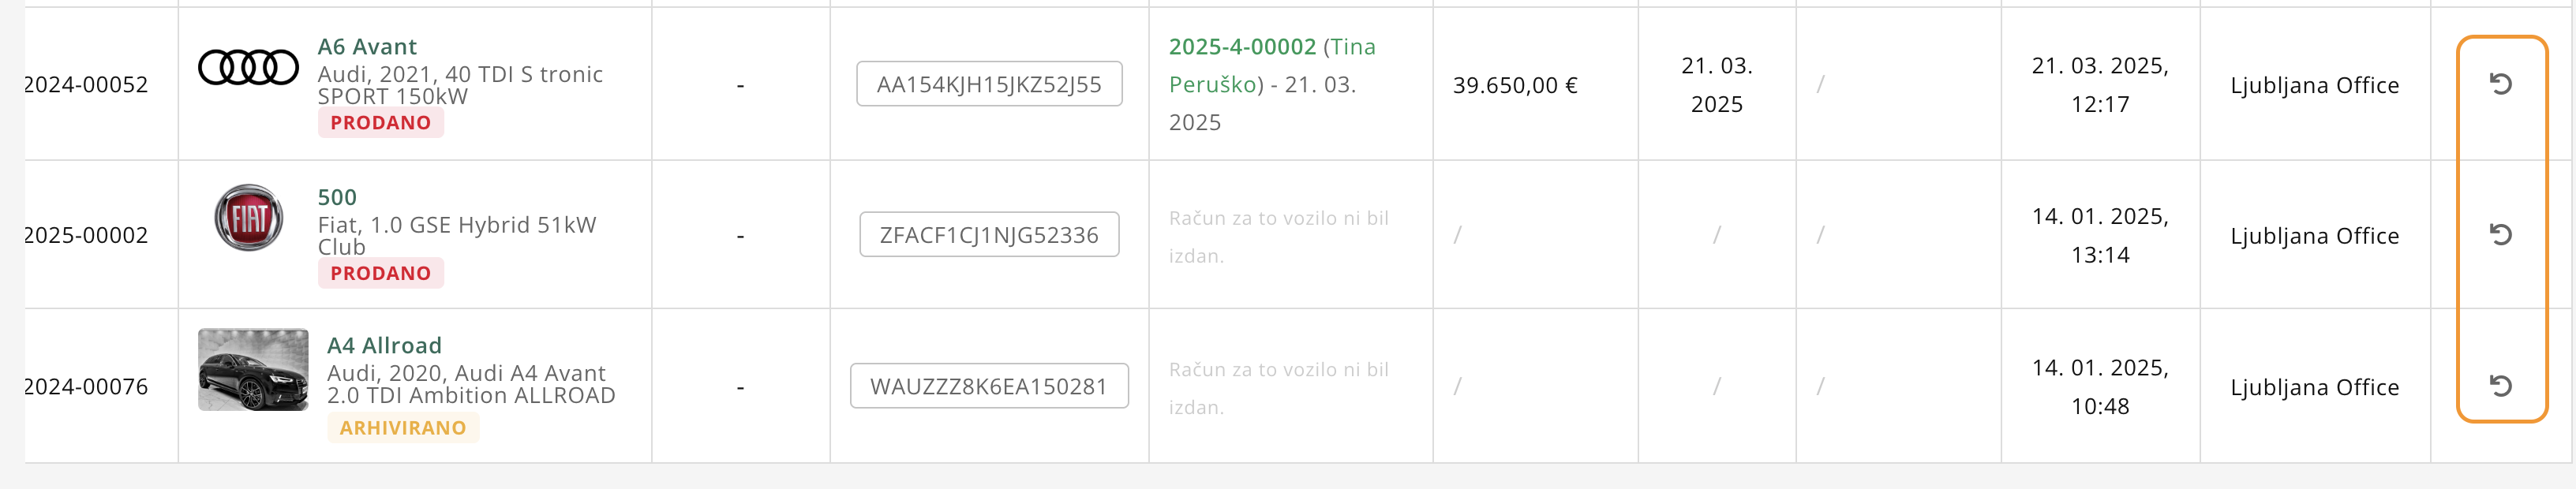Select stock number 2025-00002
The image size is (2576, 489).
(x=86, y=236)
